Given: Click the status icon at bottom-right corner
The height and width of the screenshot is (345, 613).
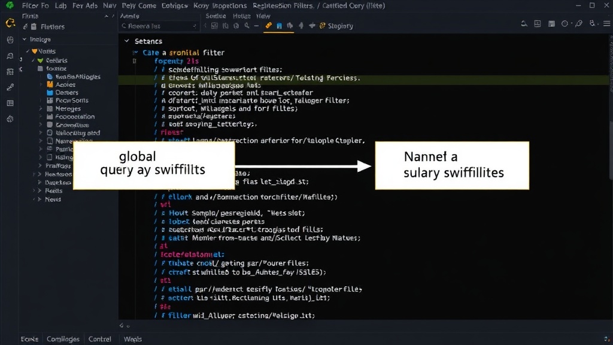Looking at the screenshot, I should tap(607, 339).
